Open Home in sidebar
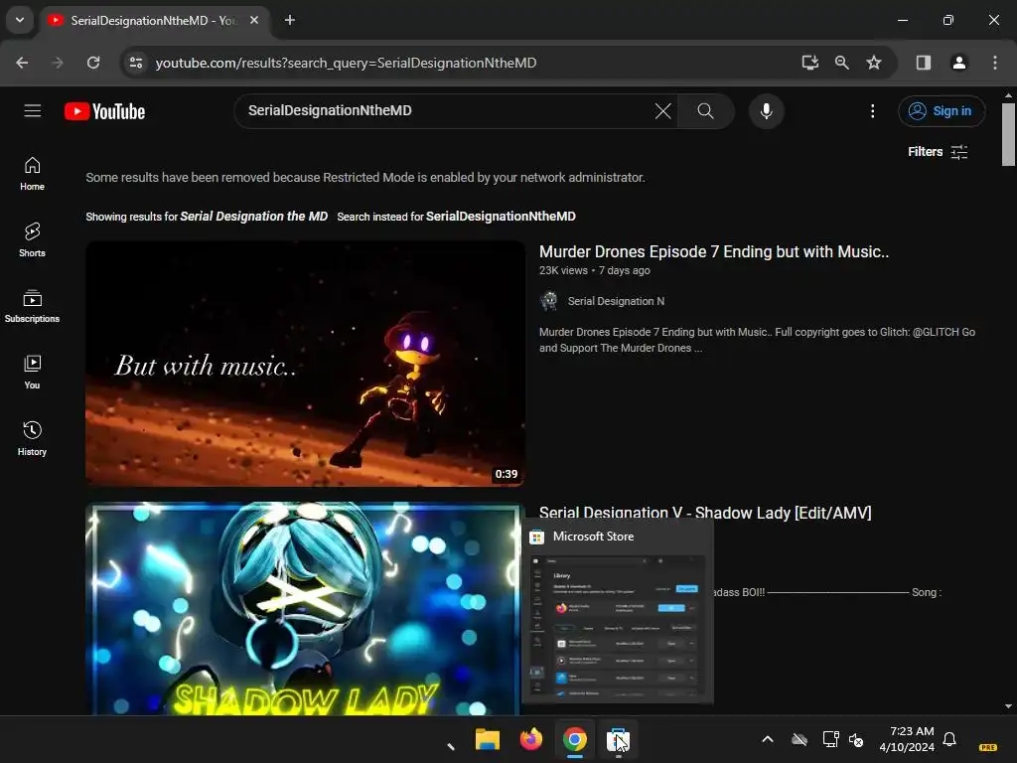1017x763 pixels. (x=32, y=174)
